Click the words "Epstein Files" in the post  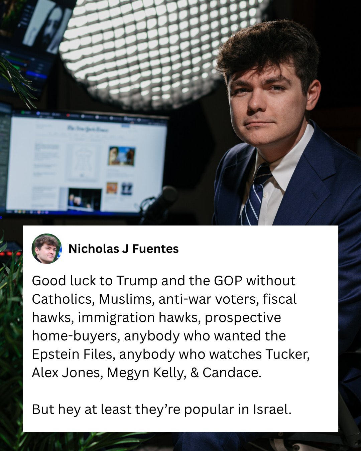click(73, 354)
